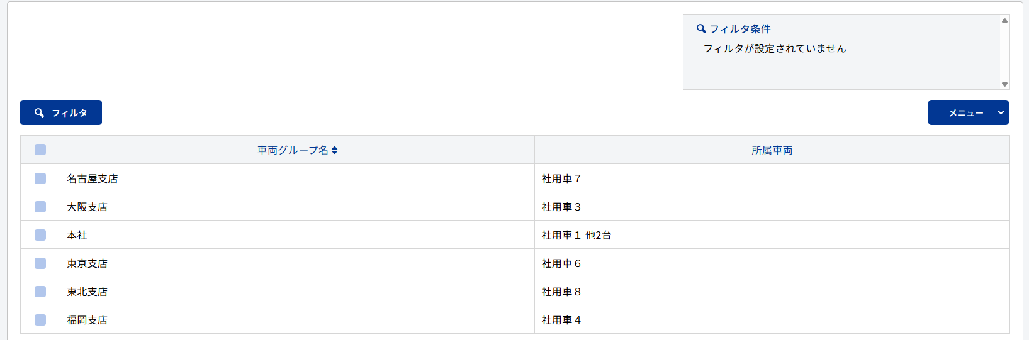Select the 名古屋支店 group name
Screen dimensions: 1029x340
point(93,178)
